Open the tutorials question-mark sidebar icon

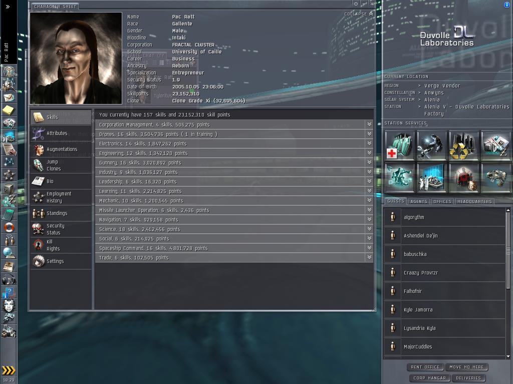pyautogui.click(x=9, y=292)
